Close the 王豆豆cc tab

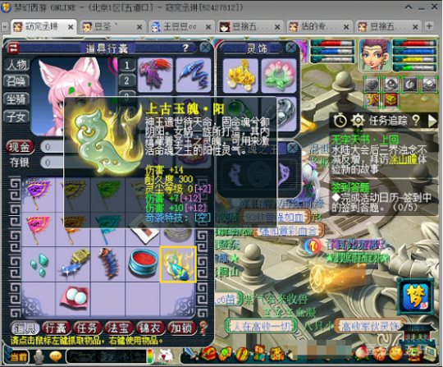point(208,27)
